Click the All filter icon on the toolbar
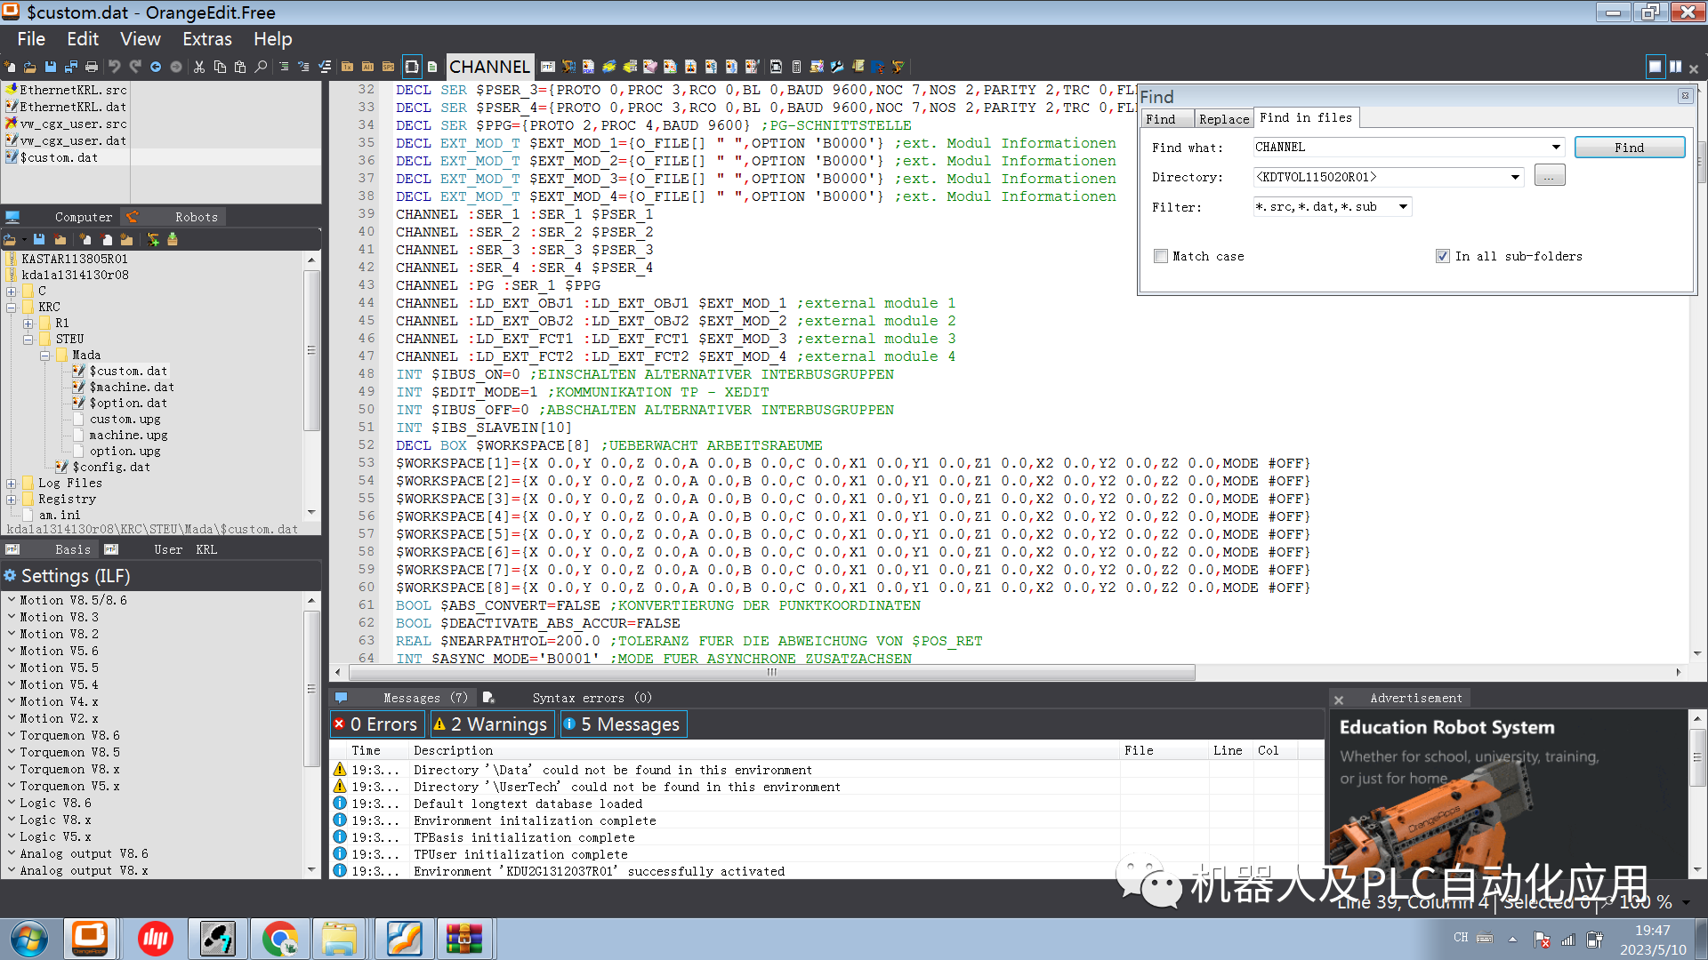Screen dimensions: 1708x960 point(367,67)
